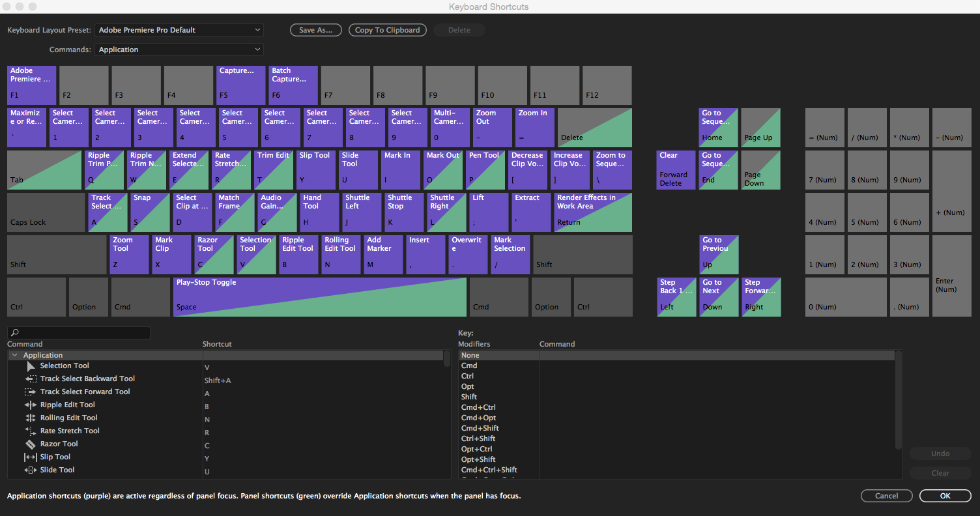The image size is (980, 516).
Task: Click the OK button
Action: coord(945,496)
